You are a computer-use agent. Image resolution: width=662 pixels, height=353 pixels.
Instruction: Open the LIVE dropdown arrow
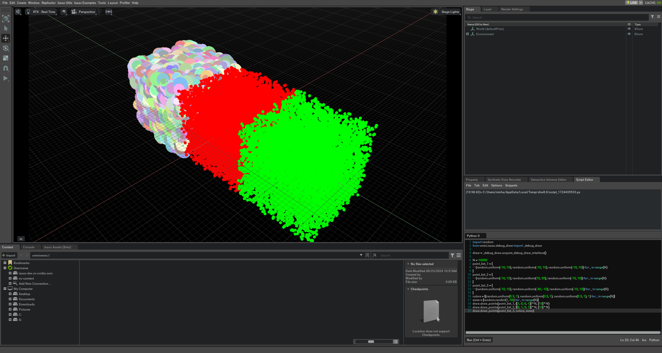pos(641,3)
